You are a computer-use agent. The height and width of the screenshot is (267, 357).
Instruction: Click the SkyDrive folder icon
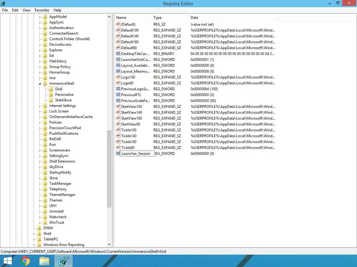pos(45,167)
